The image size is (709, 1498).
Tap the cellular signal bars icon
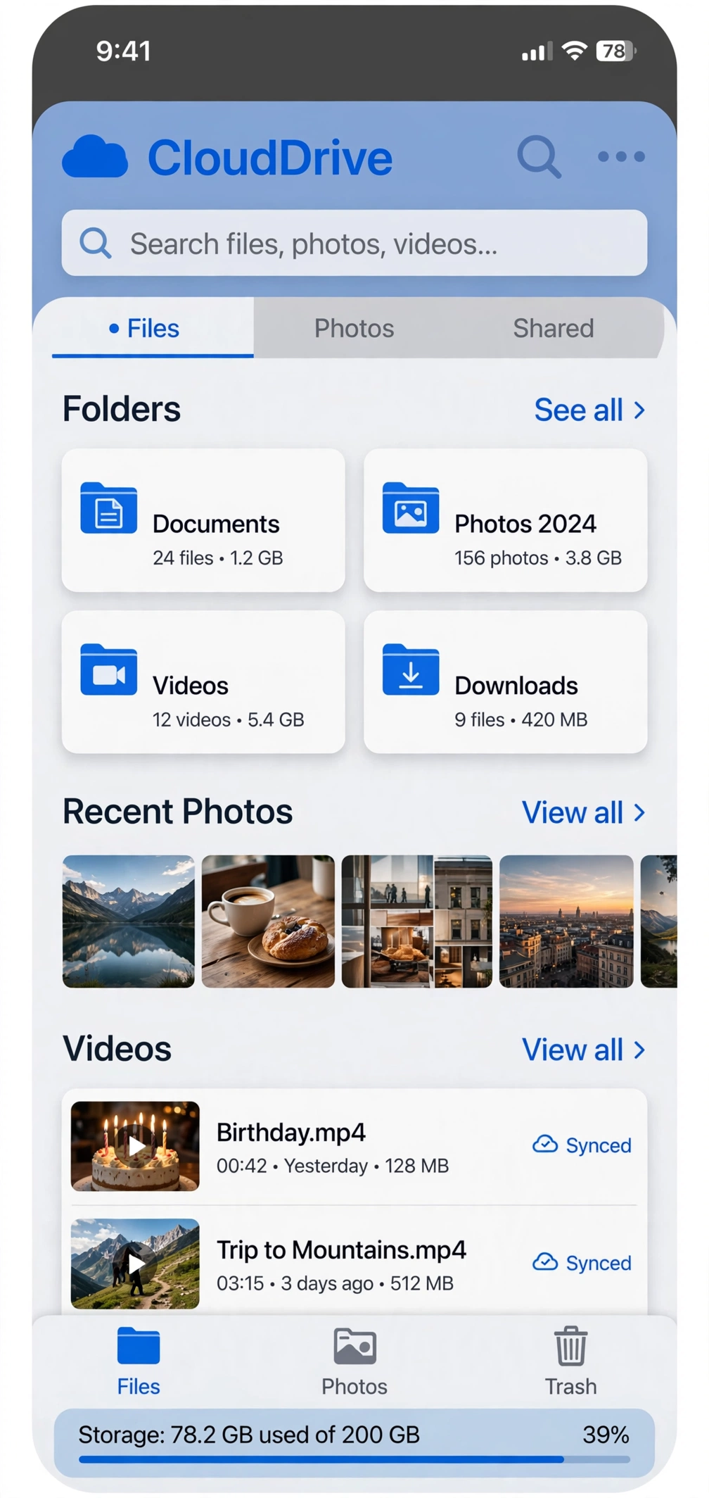point(536,51)
